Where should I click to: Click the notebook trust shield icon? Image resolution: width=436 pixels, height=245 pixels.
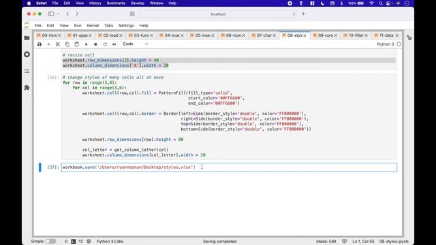coord(344,242)
